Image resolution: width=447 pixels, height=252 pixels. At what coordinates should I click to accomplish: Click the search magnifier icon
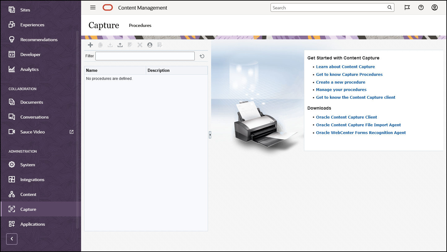click(x=390, y=7)
